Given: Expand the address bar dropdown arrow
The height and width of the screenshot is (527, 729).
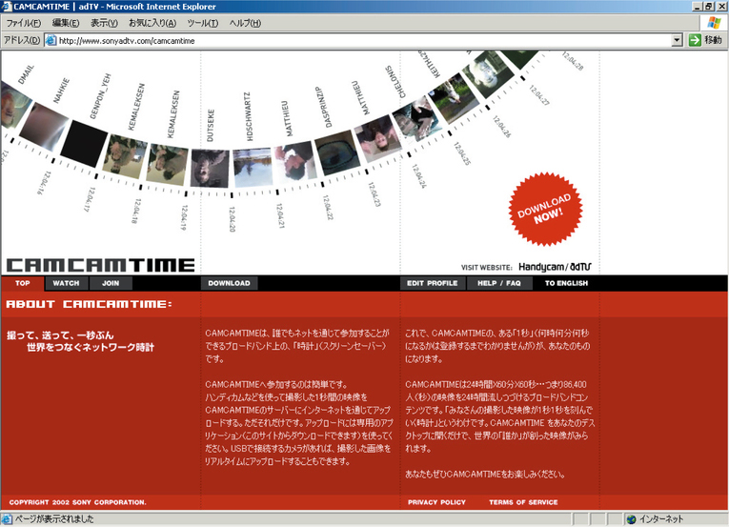Looking at the screenshot, I should 677,40.
